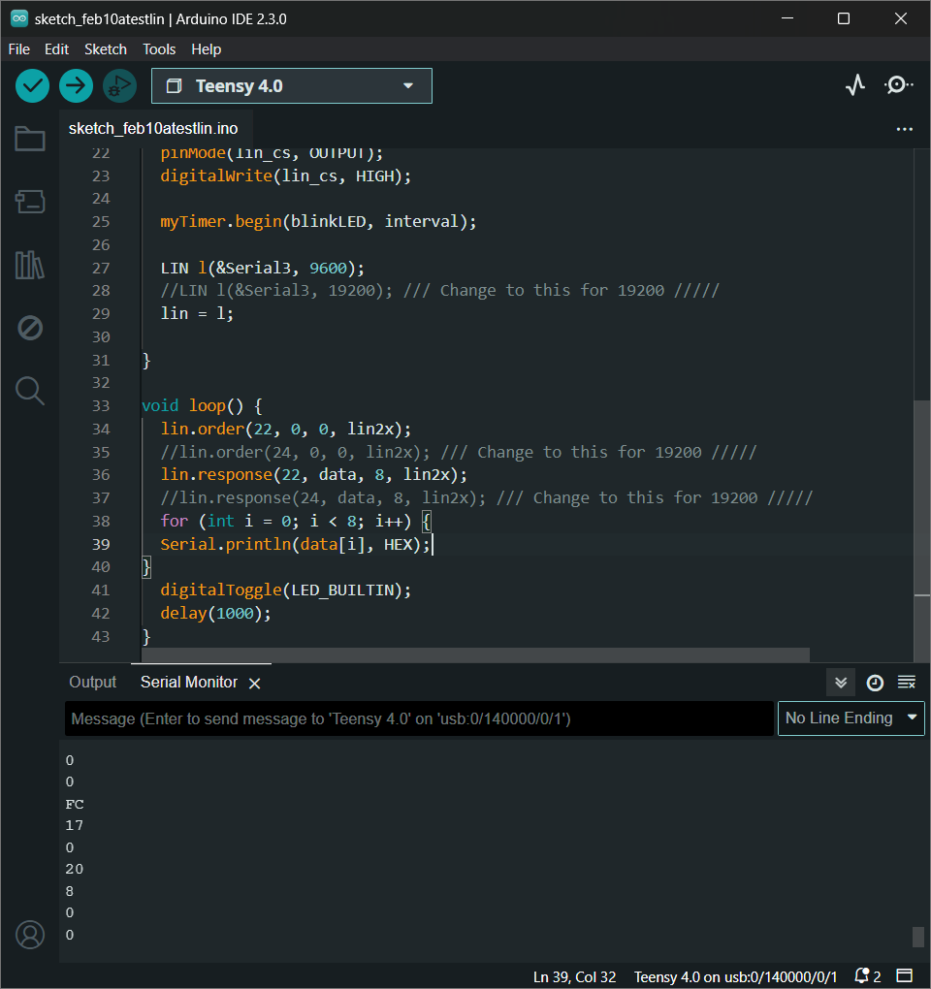
Task: Open the Search magnifier in the sidebar
Action: click(30, 391)
